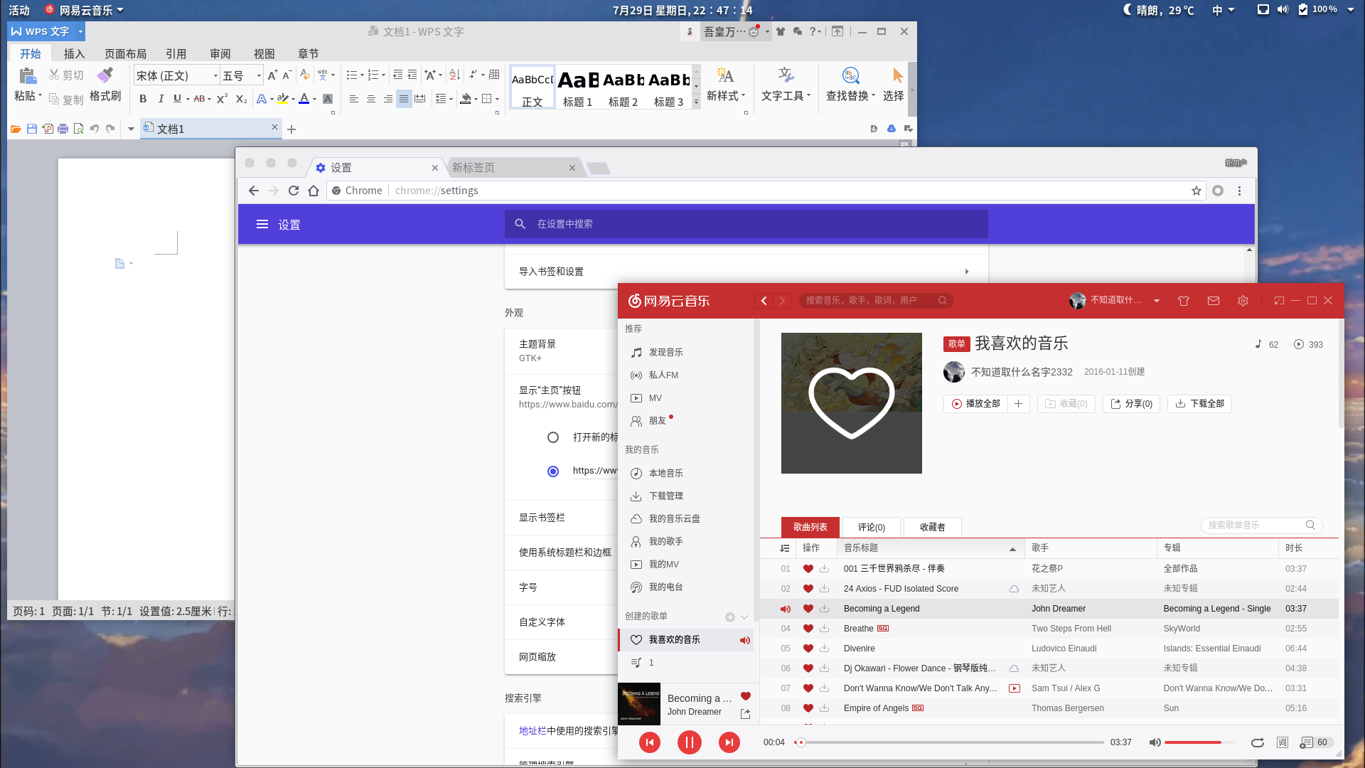Viewport: 1365px width, 768px height.
Task: Click 下载全部 to download the playlist
Action: tap(1199, 404)
